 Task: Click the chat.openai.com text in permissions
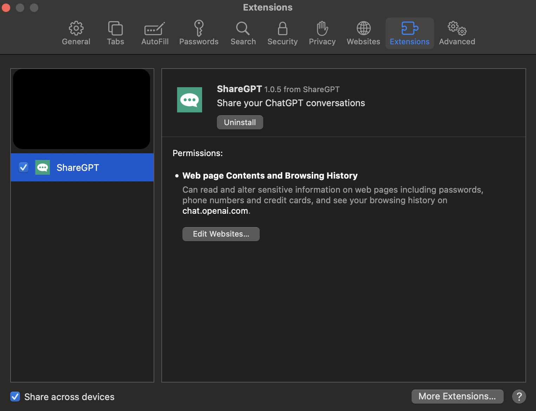pyautogui.click(x=215, y=211)
